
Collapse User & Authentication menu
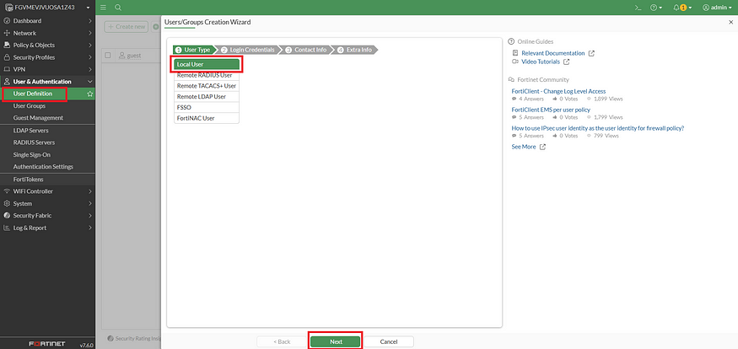point(47,82)
